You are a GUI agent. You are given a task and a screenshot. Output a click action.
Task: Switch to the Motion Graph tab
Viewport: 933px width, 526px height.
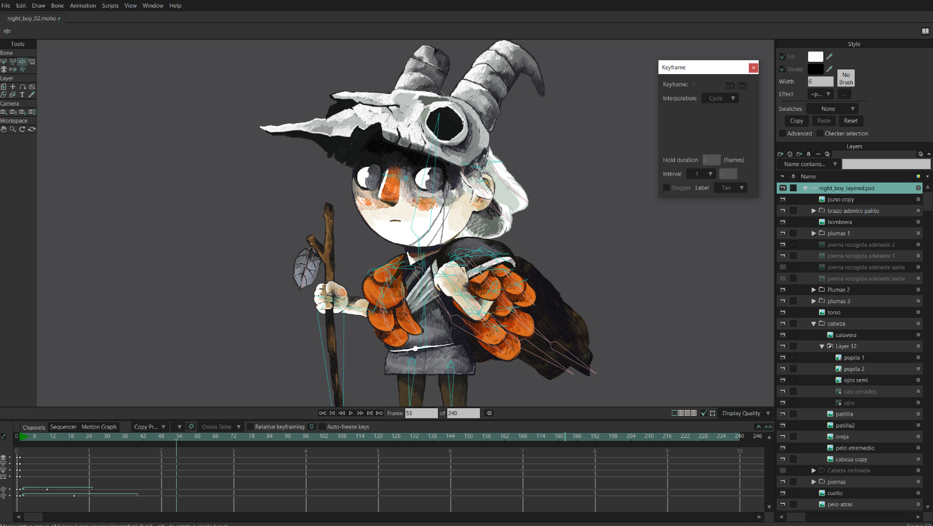tap(99, 427)
